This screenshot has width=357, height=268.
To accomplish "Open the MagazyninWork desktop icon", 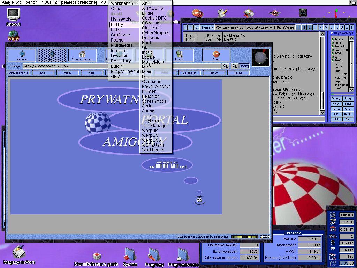I will pos(19,252).
